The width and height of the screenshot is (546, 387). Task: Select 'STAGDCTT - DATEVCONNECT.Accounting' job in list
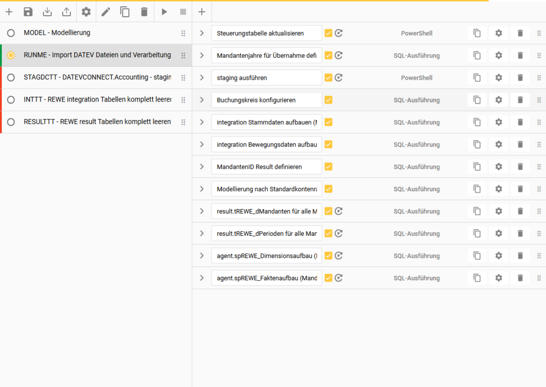point(97,78)
